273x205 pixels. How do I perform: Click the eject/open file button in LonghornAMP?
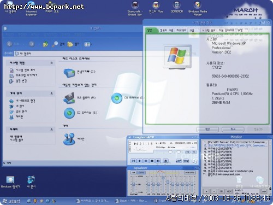pos(165,161)
